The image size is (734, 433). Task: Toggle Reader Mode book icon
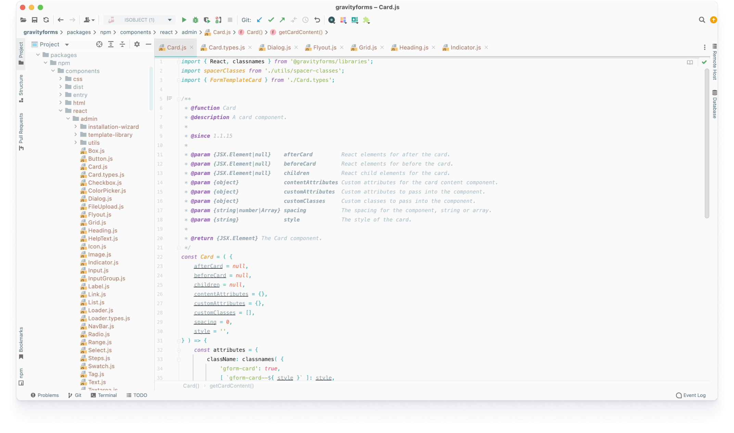(x=690, y=62)
